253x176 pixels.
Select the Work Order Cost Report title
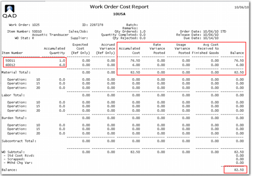click(119, 7)
